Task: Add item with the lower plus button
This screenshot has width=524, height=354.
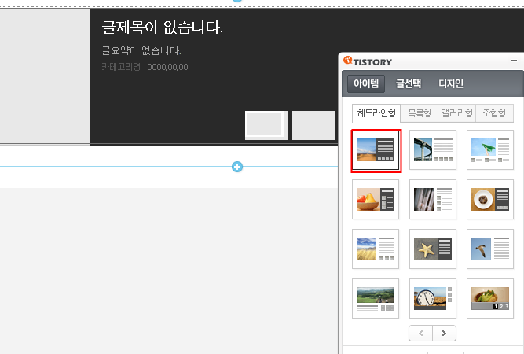Action: point(237,167)
